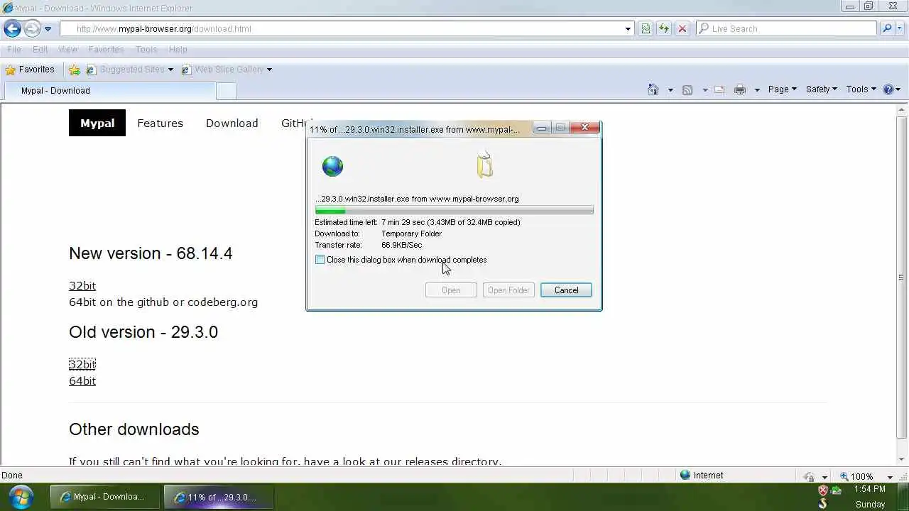
Task: Click the 100% zoom level button
Action: (856, 476)
